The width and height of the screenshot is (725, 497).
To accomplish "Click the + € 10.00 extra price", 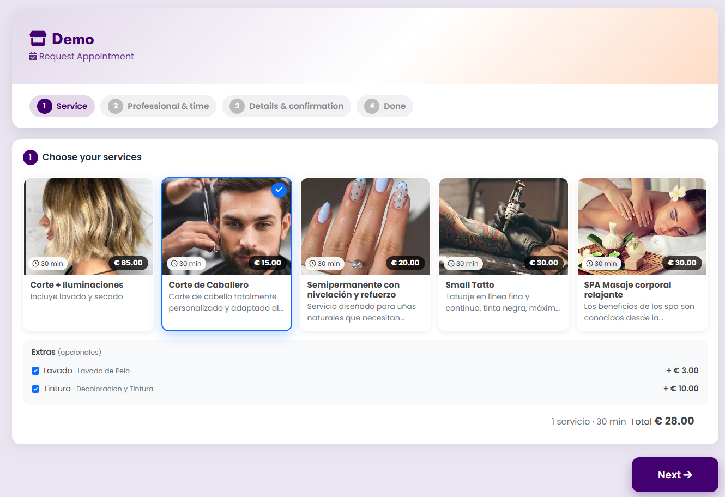I will pyautogui.click(x=681, y=389).
